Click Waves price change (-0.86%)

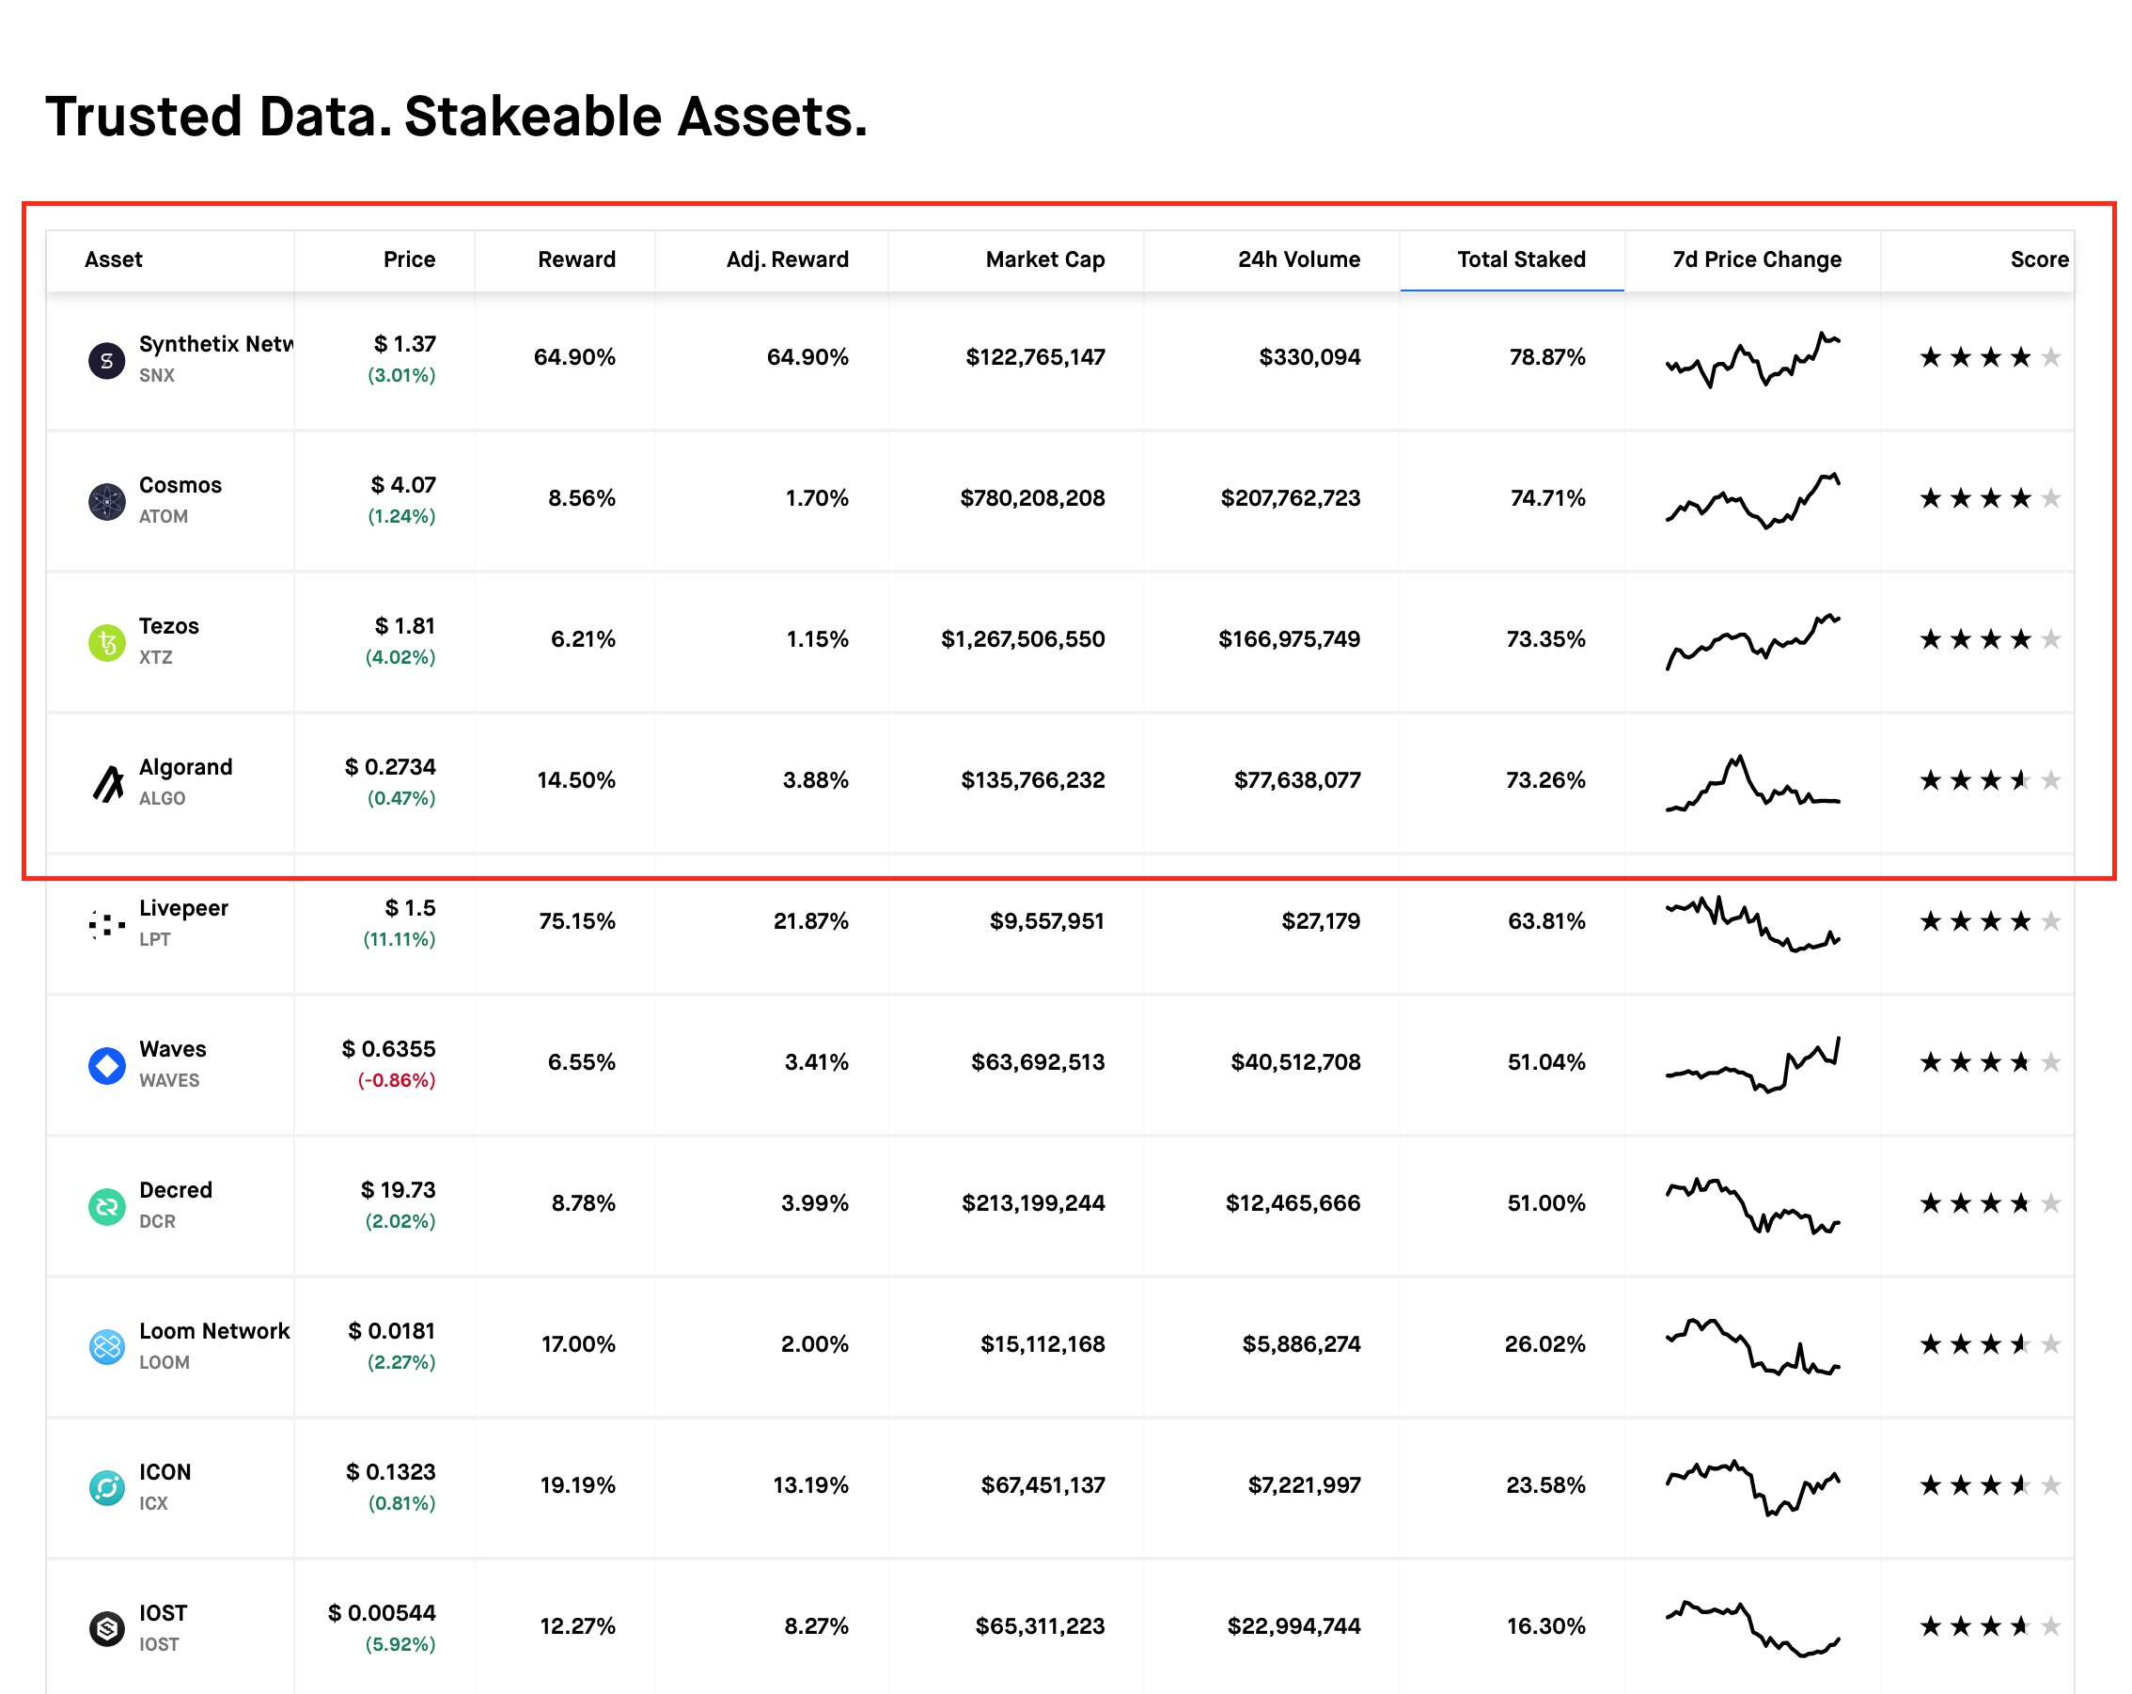(x=397, y=1080)
